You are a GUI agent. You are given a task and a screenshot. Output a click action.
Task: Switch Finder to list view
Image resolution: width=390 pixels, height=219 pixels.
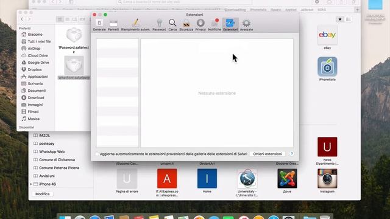coord(68,19)
